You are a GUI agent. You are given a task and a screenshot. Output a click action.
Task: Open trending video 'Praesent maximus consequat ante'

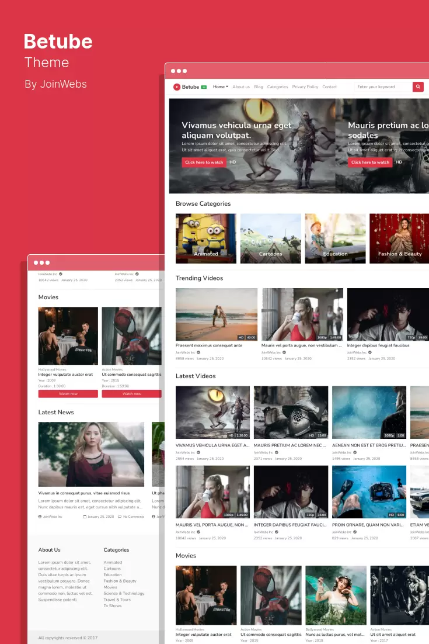(x=209, y=345)
